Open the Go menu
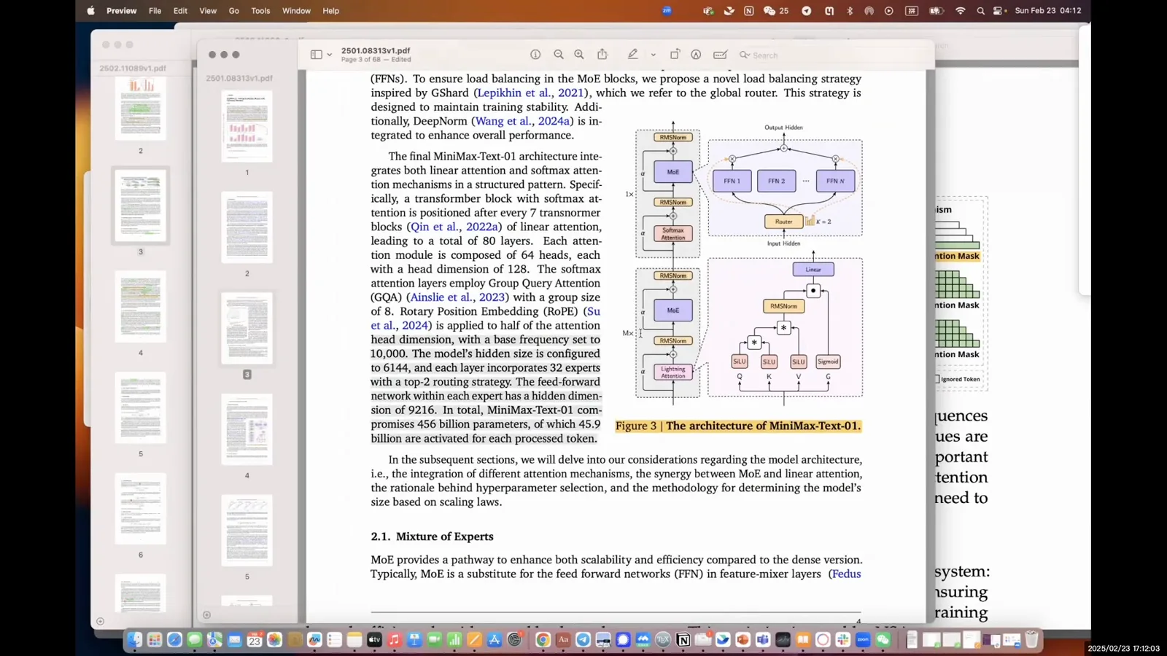The height and width of the screenshot is (656, 1167). tap(234, 11)
